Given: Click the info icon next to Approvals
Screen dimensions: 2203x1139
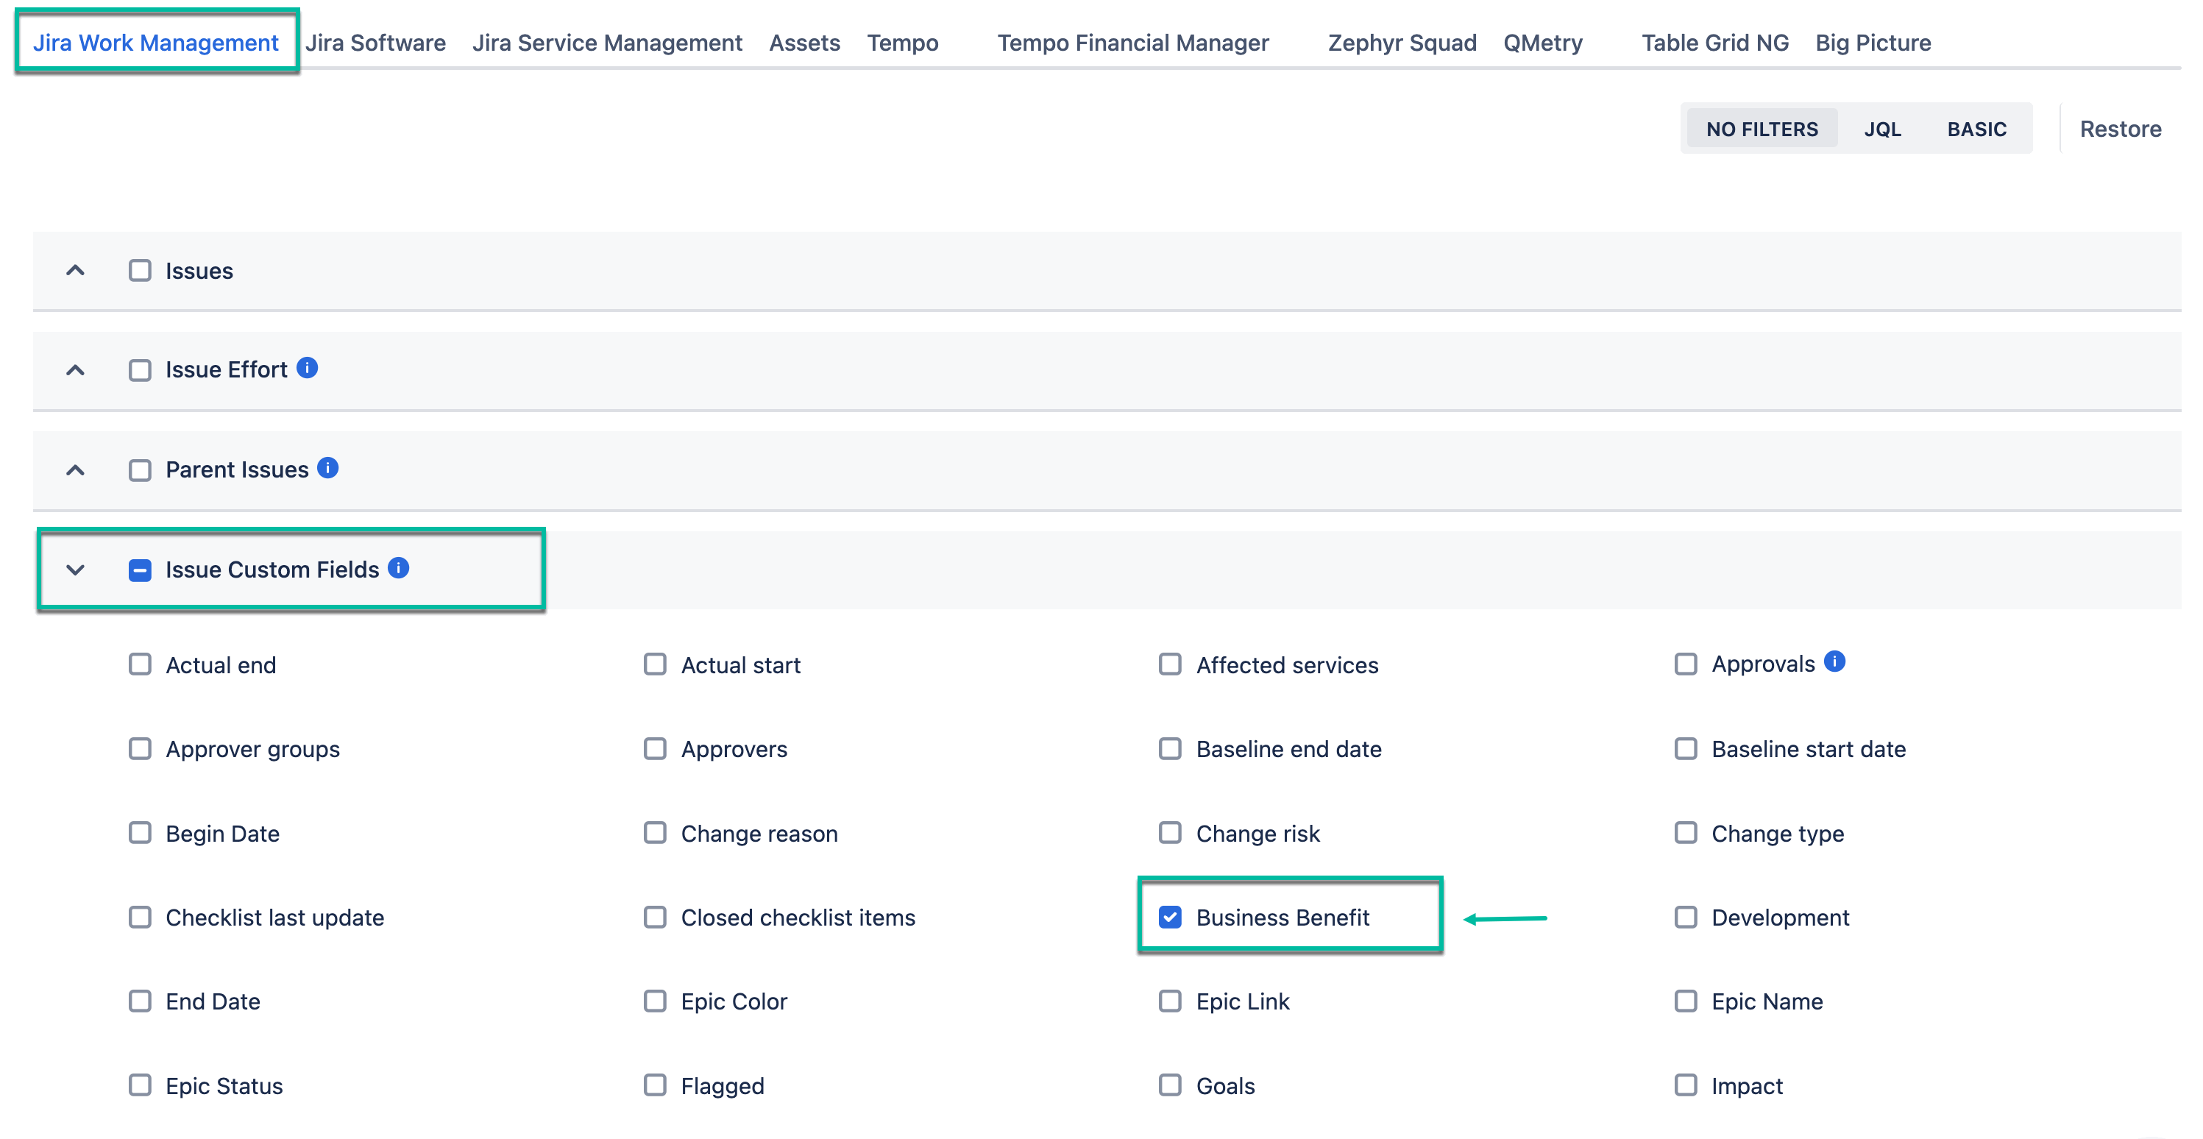Looking at the screenshot, I should [1835, 660].
